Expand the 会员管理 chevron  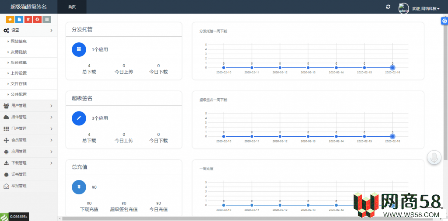coord(52,140)
